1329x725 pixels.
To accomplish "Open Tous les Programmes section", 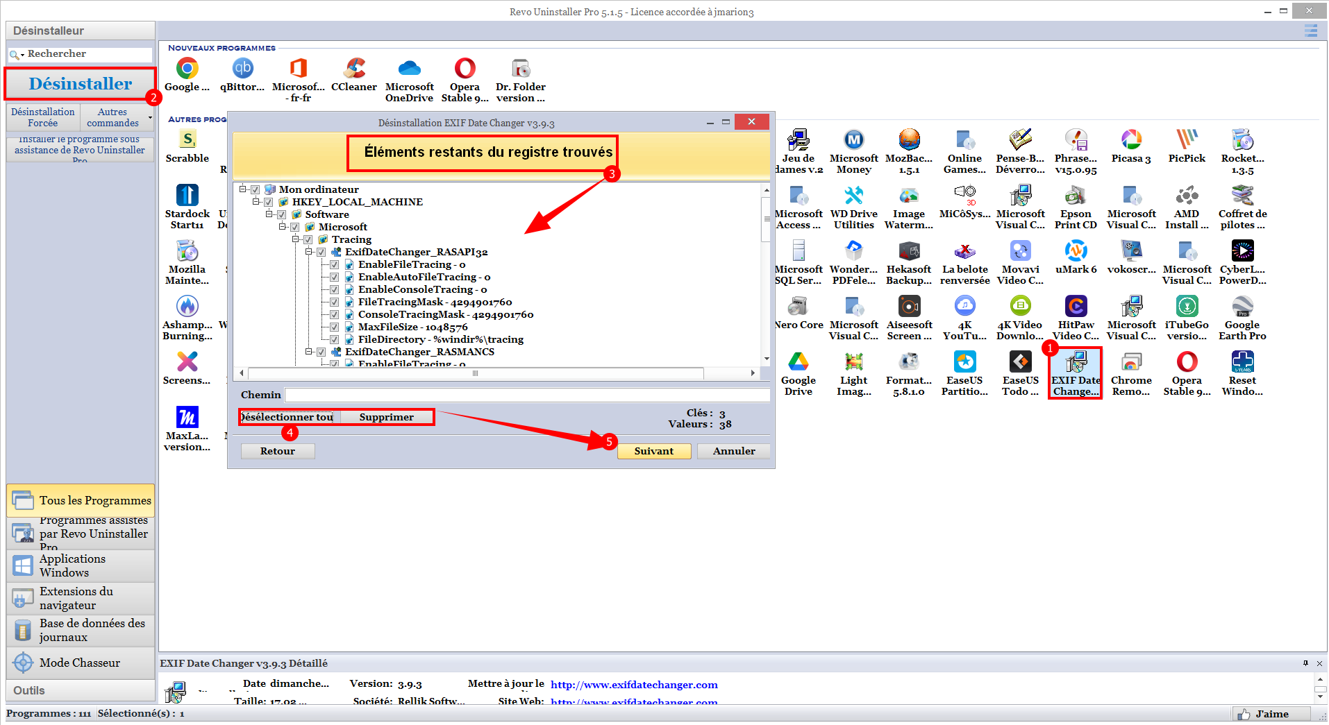I will [81, 500].
